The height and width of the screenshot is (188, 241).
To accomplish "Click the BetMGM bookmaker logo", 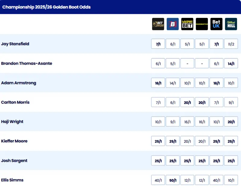I will click(x=158, y=24).
